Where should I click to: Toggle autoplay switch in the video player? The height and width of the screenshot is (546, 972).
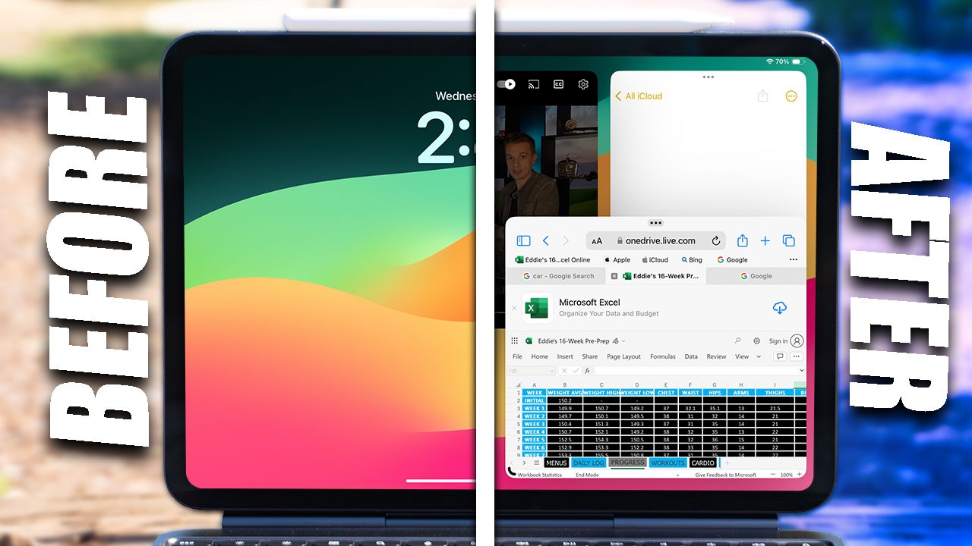point(507,84)
